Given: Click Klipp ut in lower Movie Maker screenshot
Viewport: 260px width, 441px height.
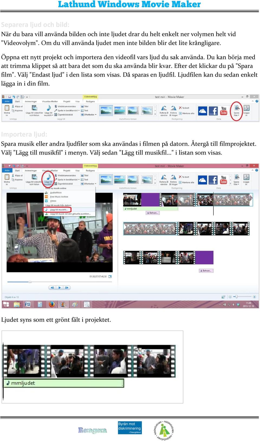Looking at the screenshot, I should [x=17, y=175].
